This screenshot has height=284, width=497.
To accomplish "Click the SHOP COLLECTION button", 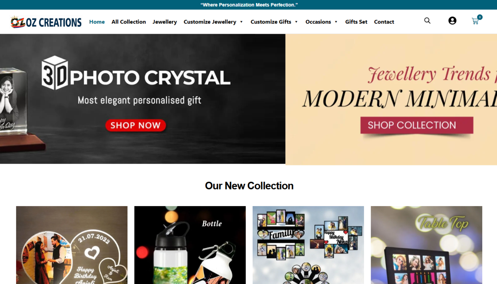I will (x=417, y=125).
